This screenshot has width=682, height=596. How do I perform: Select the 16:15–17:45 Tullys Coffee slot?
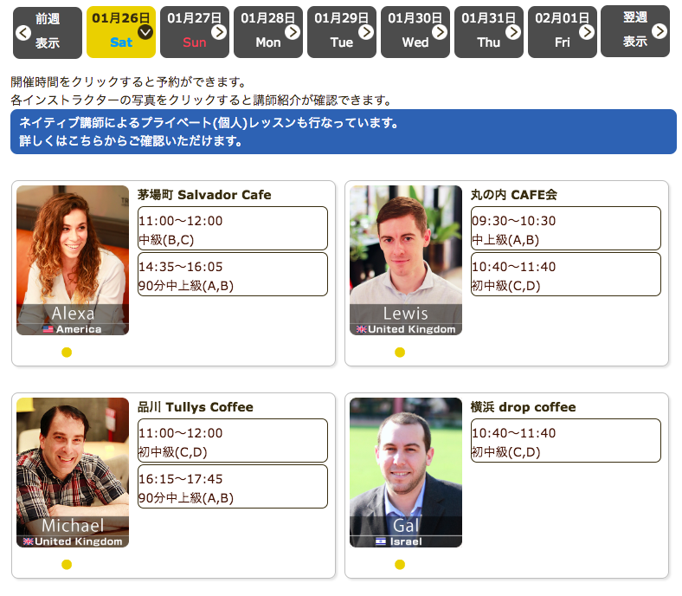point(232,487)
